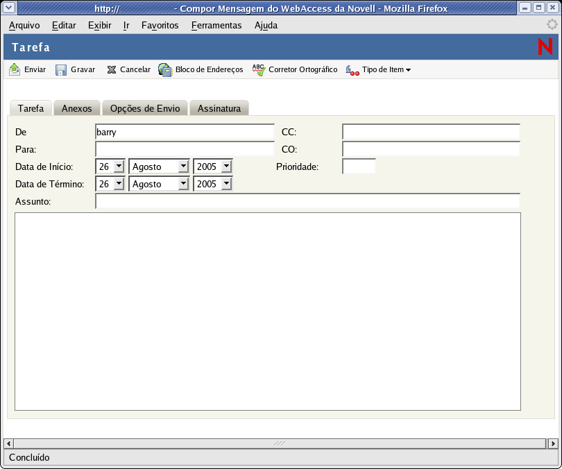Switch to the Assinatura tab

tap(219, 108)
